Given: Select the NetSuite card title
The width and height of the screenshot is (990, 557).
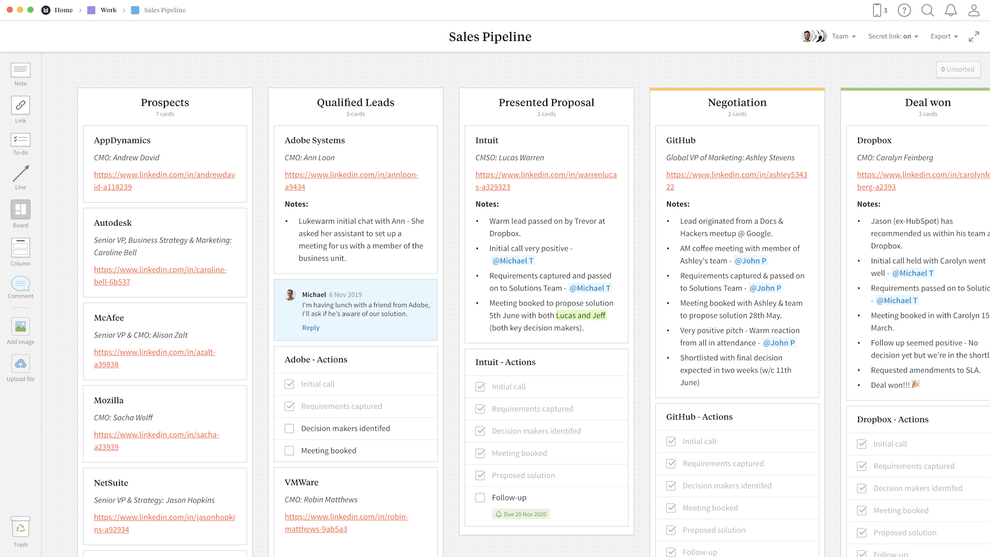Looking at the screenshot, I should (111, 483).
